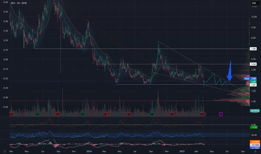Open the purple upcoming earnings marker
Screen dimensions: 261x154
pos(221,114)
